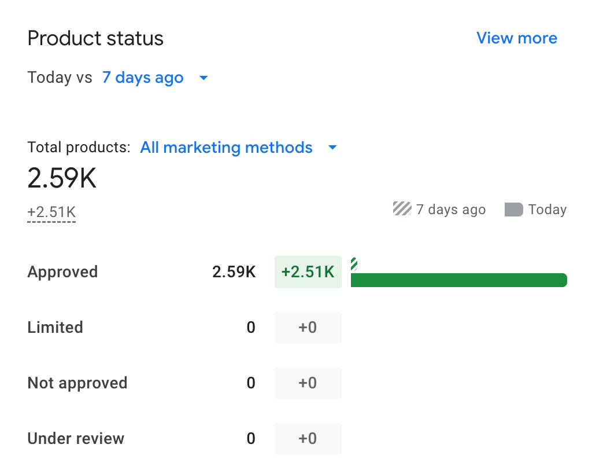Open the All marketing methods dropdown
Image resolution: width=592 pixels, height=470 pixels.
[226, 148]
